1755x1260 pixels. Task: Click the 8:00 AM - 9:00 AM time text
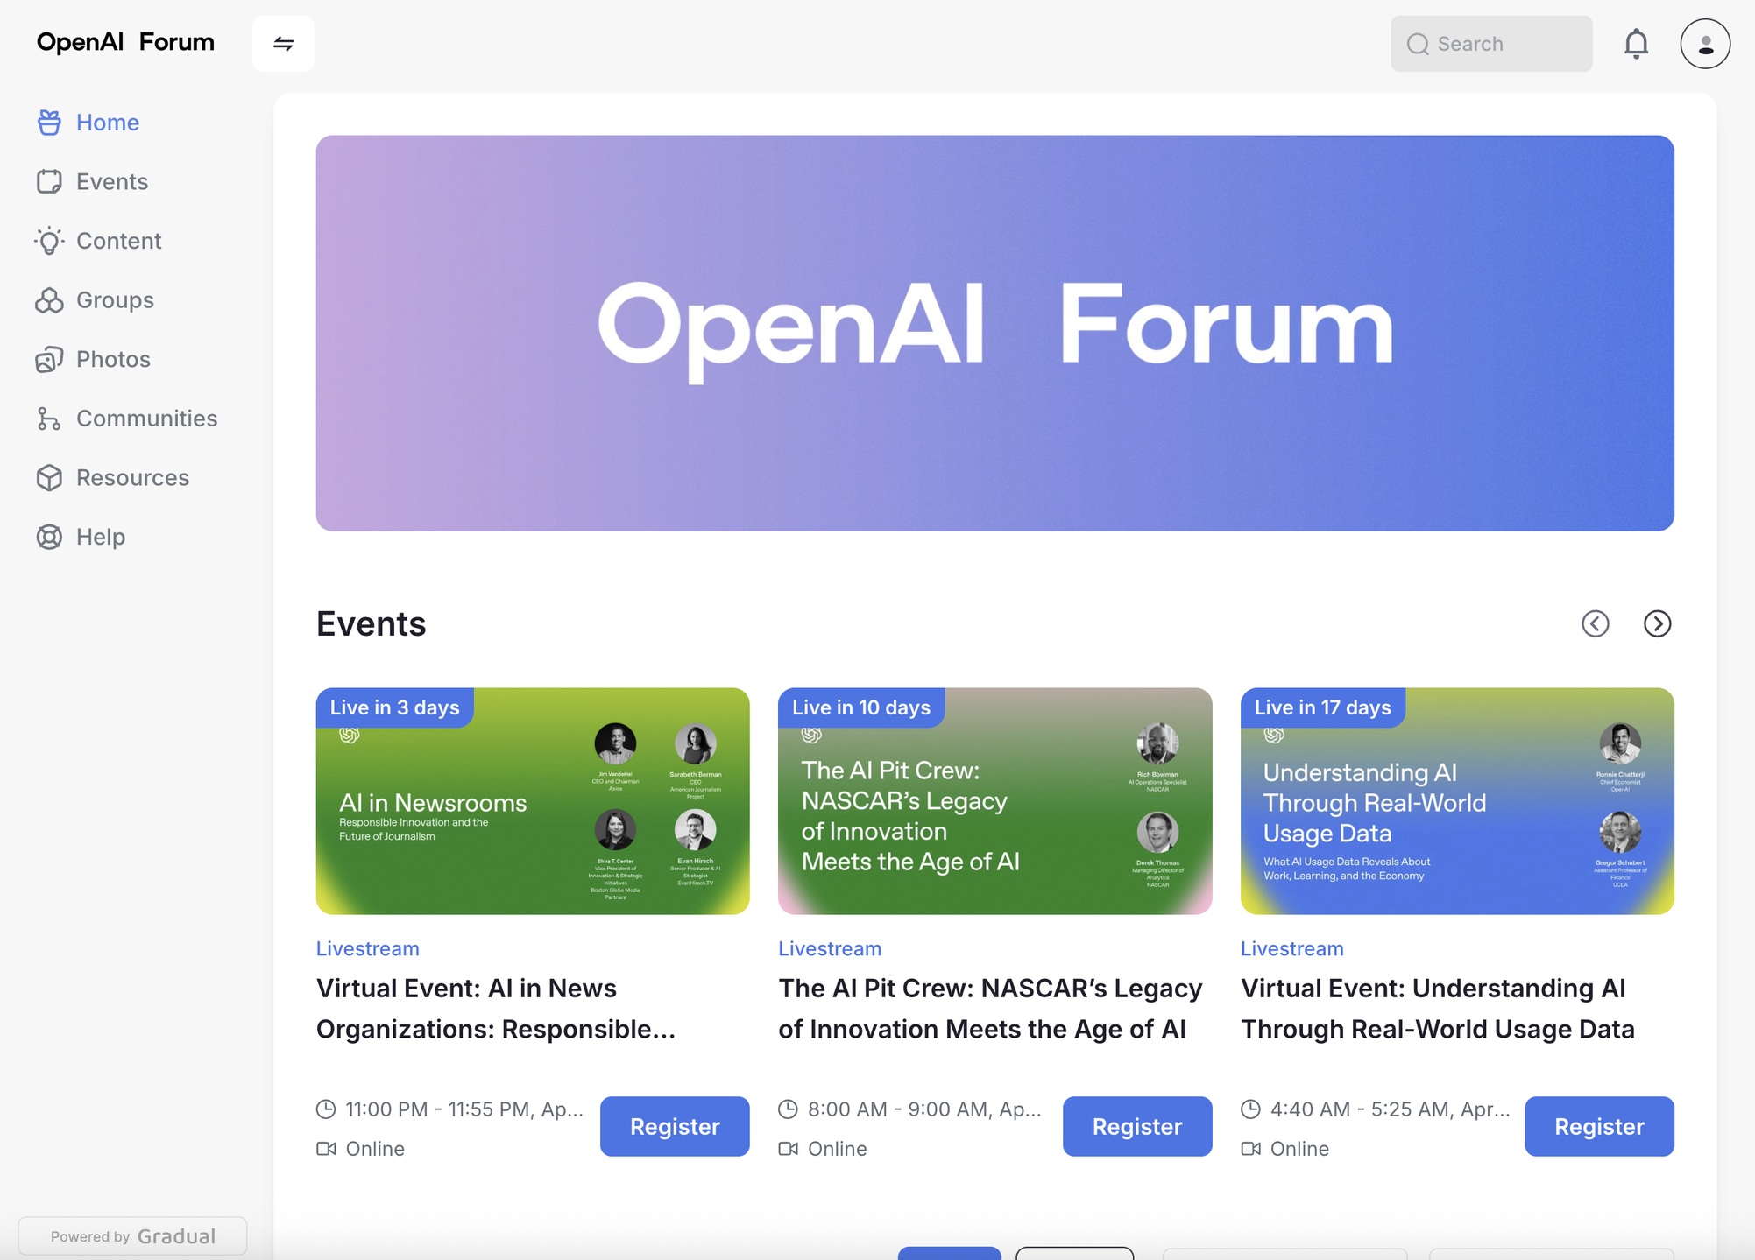[x=924, y=1109]
